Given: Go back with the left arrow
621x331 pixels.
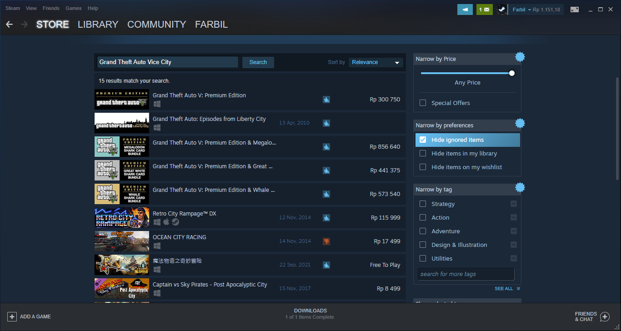Looking at the screenshot, I should pyautogui.click(x=9, y=24).
